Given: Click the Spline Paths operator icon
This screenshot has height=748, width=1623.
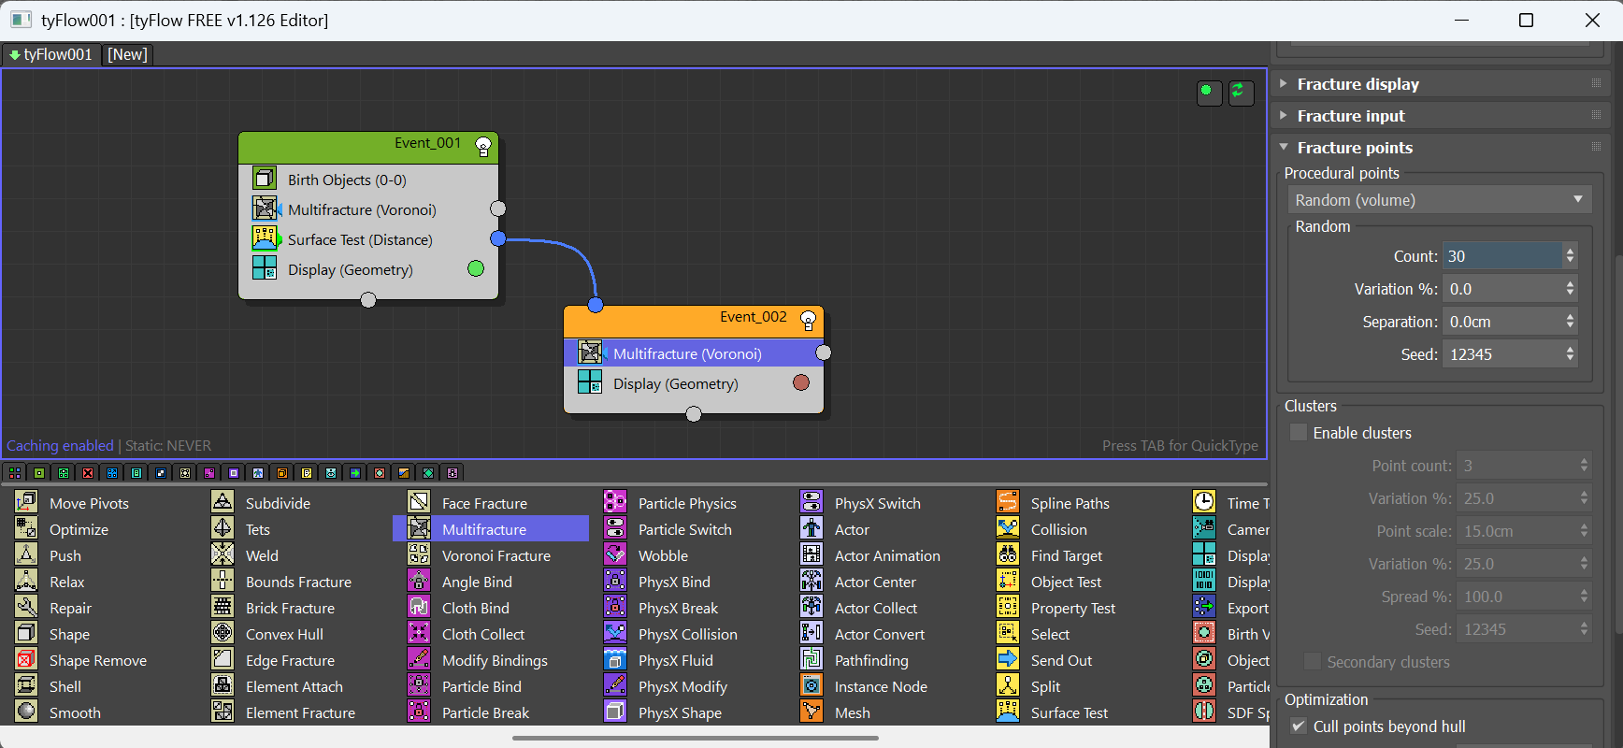Looking at the screenshot, I should pyautogui.click(x=1008, y=503).
